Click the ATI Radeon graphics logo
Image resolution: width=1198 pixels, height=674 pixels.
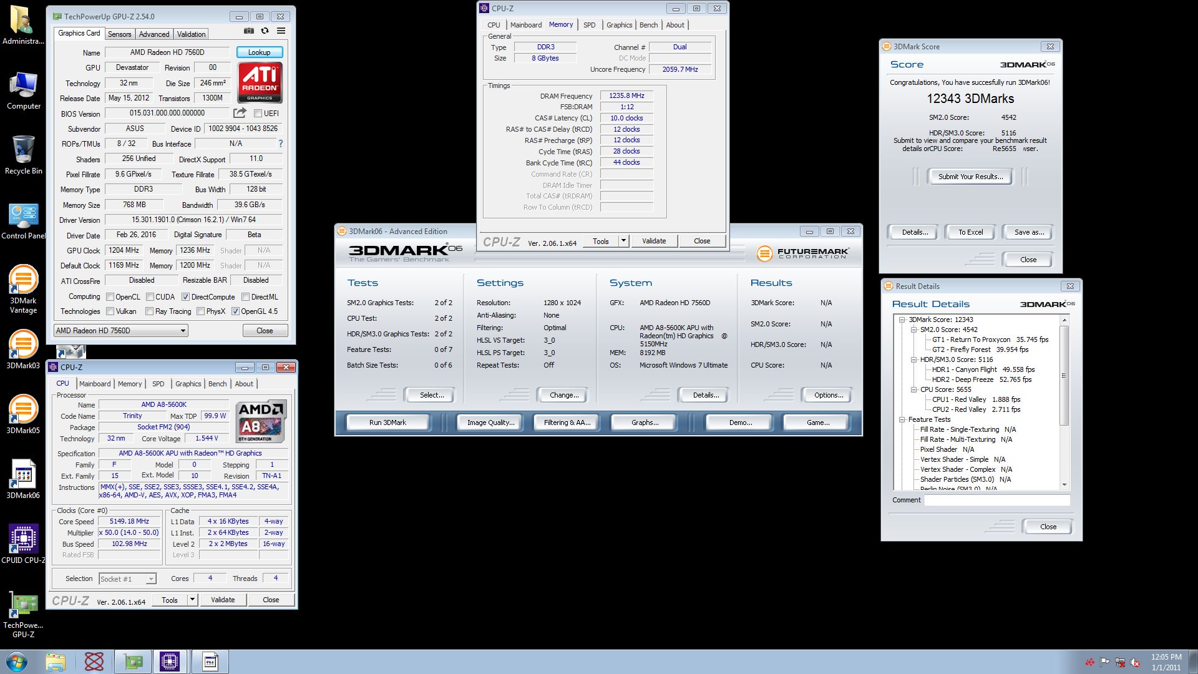click(260, 82)
